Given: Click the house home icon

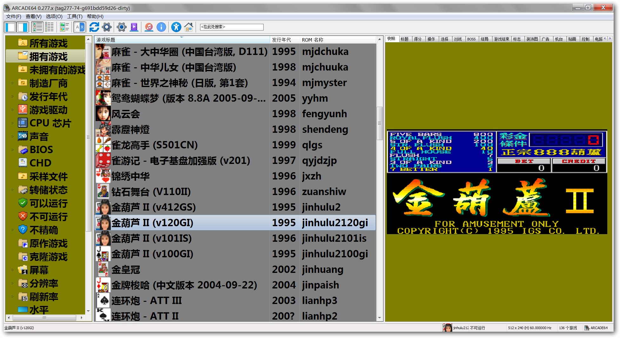Looking at the screenshot, I should click(x=189, y=27).
